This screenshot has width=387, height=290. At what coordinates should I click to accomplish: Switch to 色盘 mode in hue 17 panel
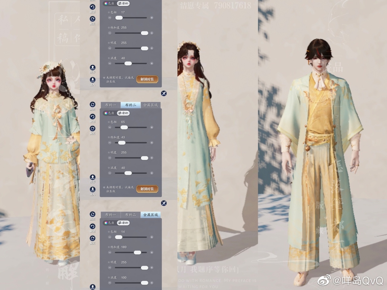[109, 4]
